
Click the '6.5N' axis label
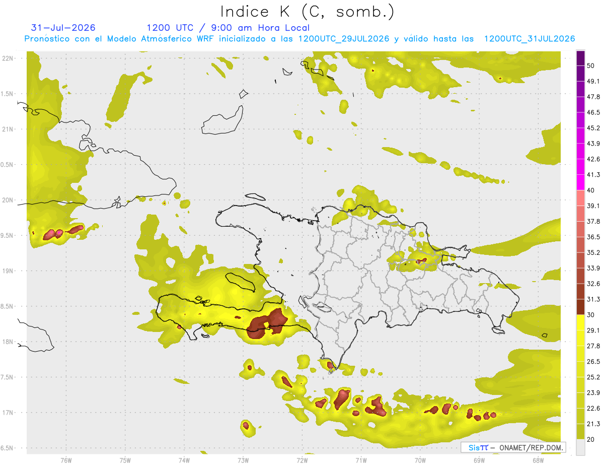click(8, 448)
